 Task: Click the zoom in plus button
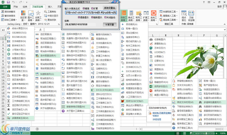coord(216,133)
